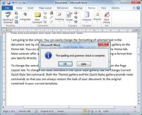This screenshot has width=142, height=115.
Task: Open the File tab
Action: 7,8
